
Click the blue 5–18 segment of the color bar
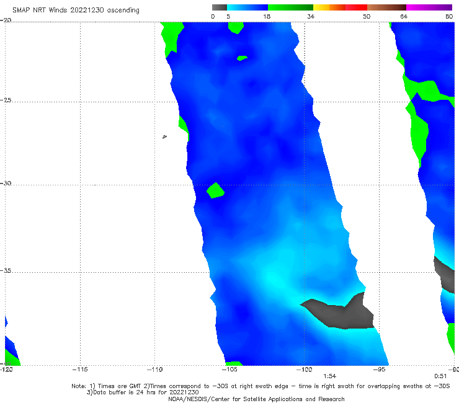247,7
